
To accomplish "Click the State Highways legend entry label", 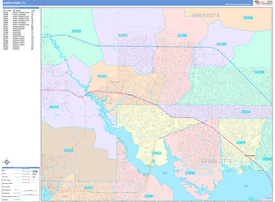I will tap(6, 190).
